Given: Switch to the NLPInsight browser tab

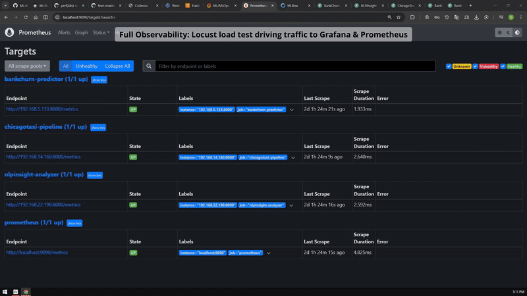Looking at the screenshot, I should click(368, 5).
